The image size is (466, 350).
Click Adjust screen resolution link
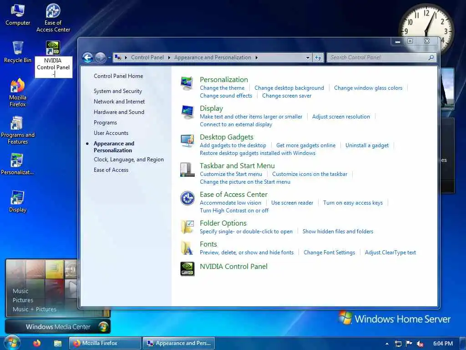click(x=341, y=117)
